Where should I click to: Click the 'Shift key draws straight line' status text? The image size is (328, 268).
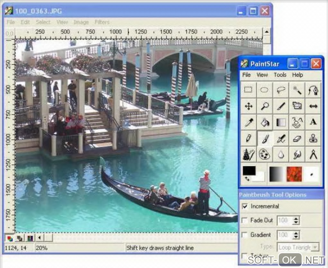[x=160, y=248]
